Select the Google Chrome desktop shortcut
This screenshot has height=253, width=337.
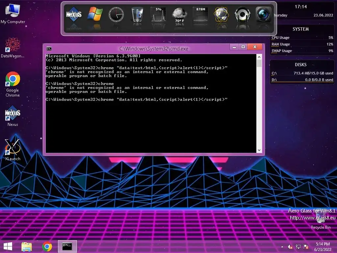[x=13, y=84]
